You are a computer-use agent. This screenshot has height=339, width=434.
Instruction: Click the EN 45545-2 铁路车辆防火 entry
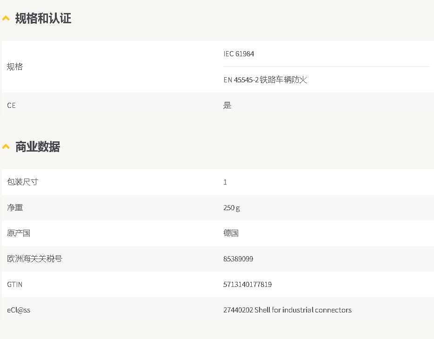tap(265, 80)
